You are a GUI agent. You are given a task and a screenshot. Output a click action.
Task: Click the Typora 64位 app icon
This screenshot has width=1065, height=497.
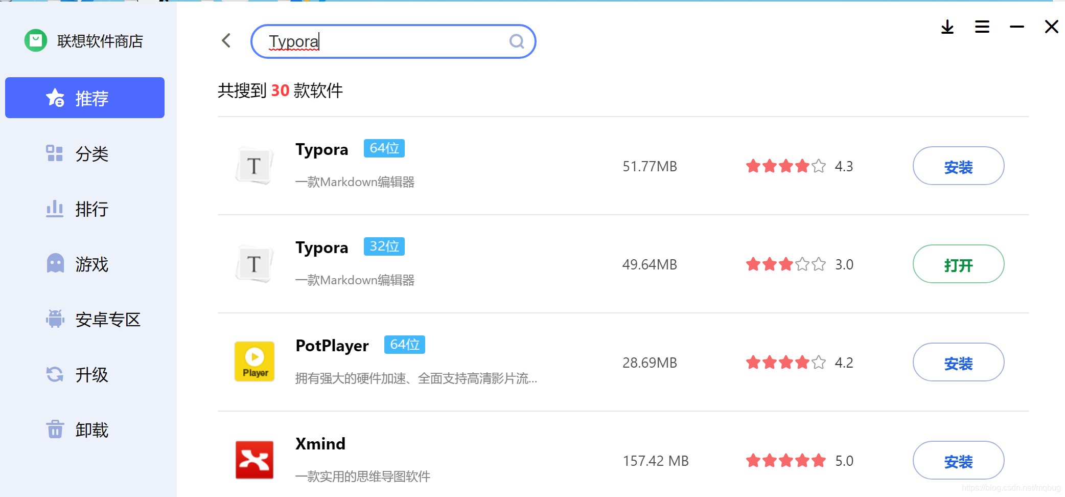click(x=254, y=166)
